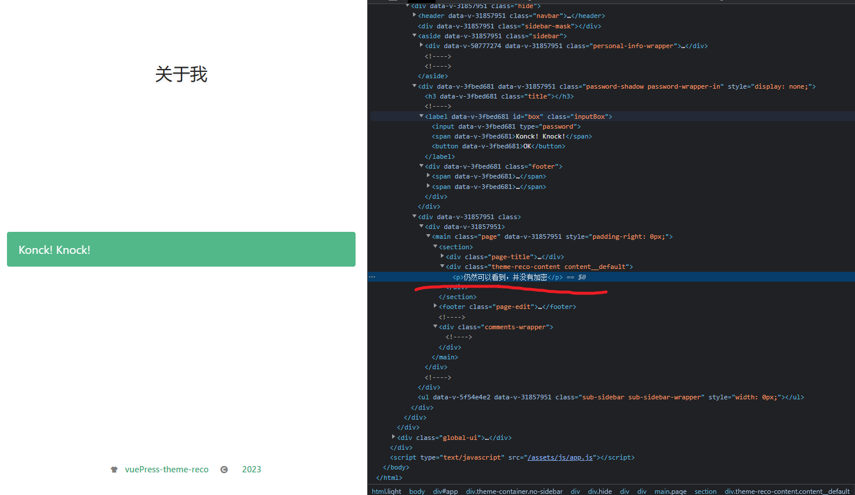Select the h3 class title line
855x495 pixels.
coord(499,96)
